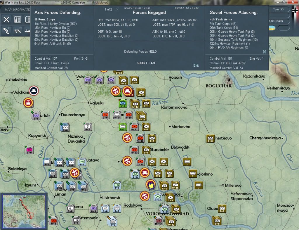Select the purple HQ counter near Volokonovka

(88, 80)
